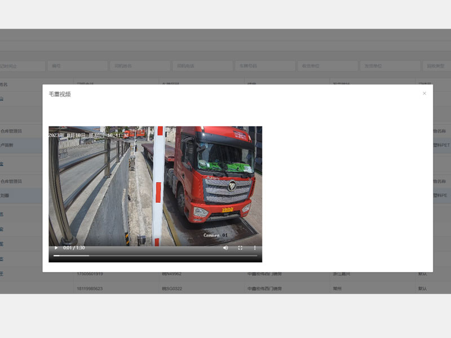This screenshot has height=338, width=451.
Task: Click into the 车牌号码 filter field
Action: pos(265,66)
